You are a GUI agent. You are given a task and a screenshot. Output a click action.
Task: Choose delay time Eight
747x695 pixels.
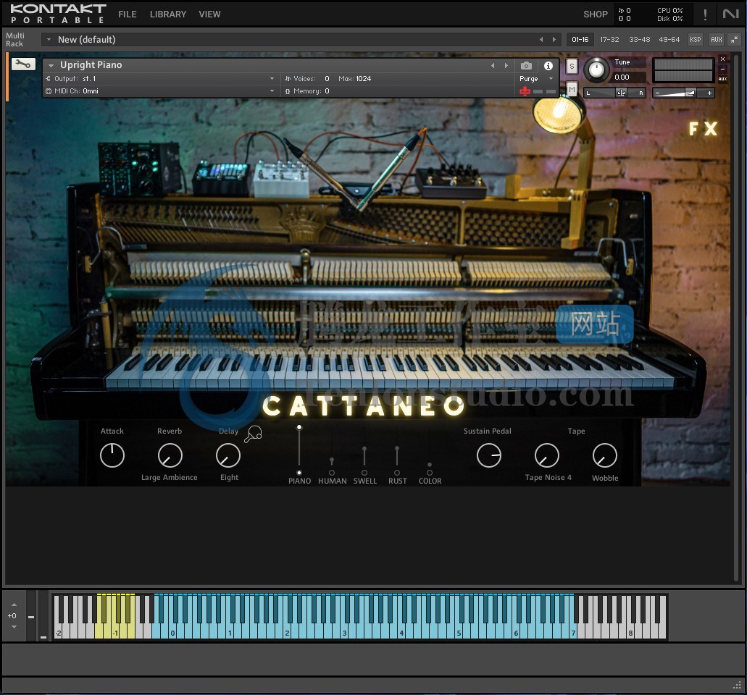(229, 478)
